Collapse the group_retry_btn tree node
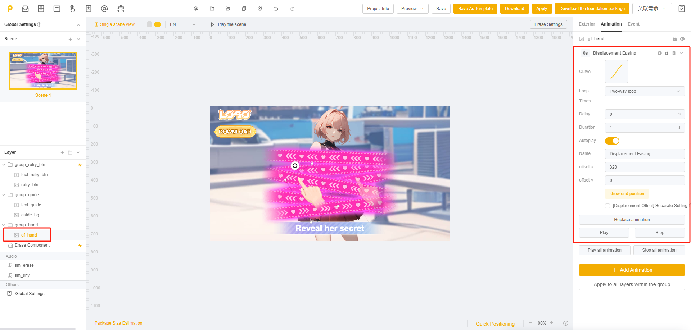The width and height of the screenshot is (691, 330). tap(4, 165)
